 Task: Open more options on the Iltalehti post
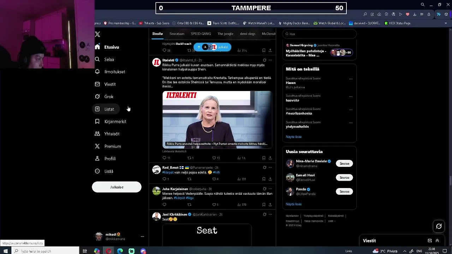pyautogui.click(x=270, y=60)
